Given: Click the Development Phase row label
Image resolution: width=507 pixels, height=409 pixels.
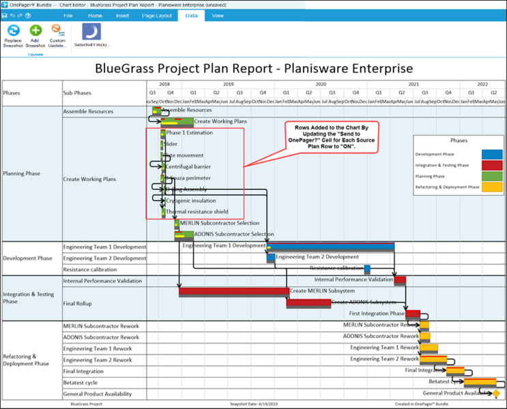Looking at the screenshot, I should 27,258.
